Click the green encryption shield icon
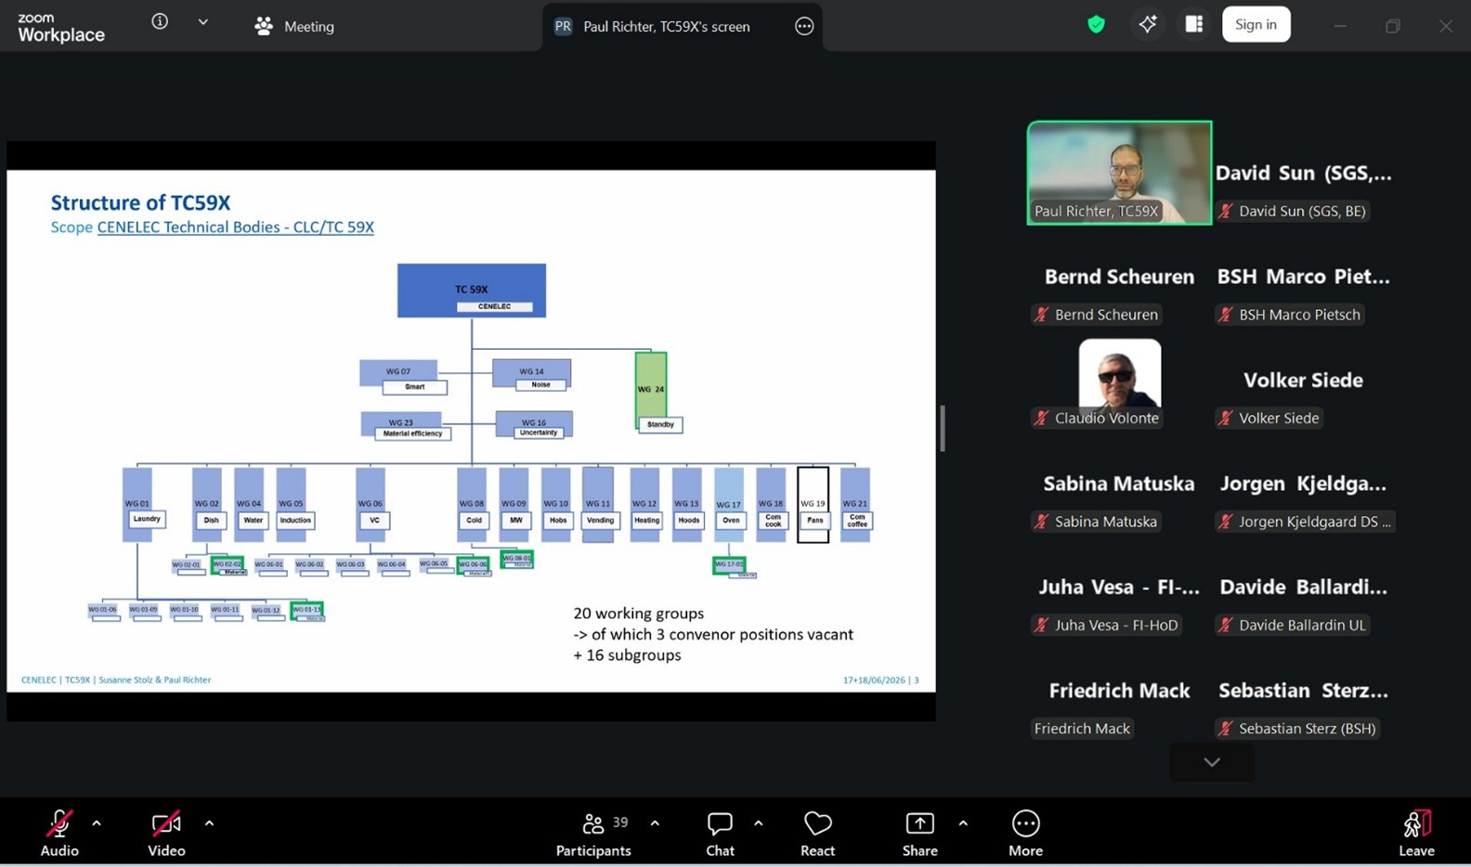This screenshot has height=867, width=1471. click(1096, 24)
